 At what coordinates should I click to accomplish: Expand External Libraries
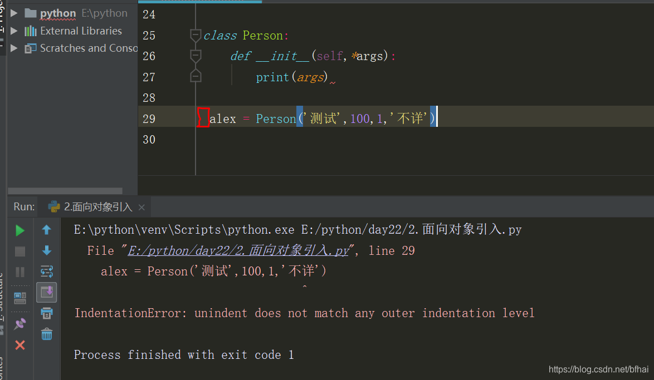point(14,31)
